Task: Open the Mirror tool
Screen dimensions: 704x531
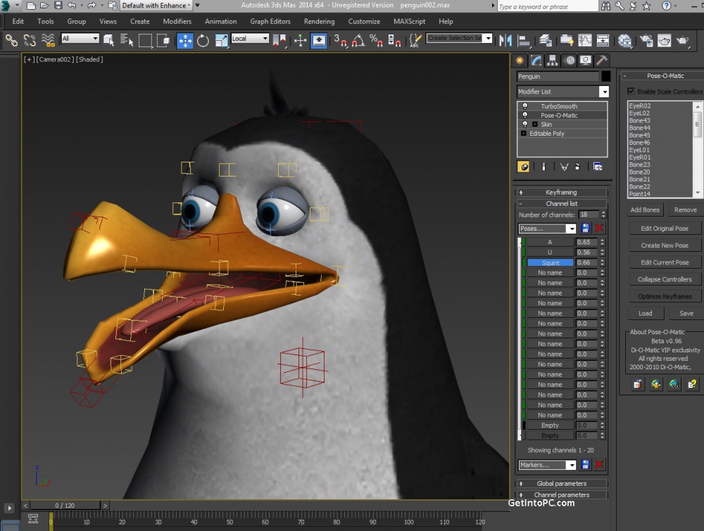Action: [x=504, y=40]
